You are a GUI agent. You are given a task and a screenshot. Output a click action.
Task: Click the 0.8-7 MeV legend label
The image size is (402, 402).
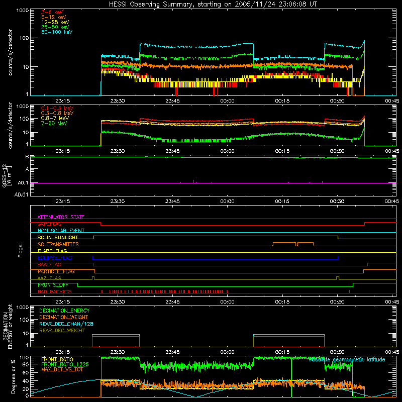(55, 118)
